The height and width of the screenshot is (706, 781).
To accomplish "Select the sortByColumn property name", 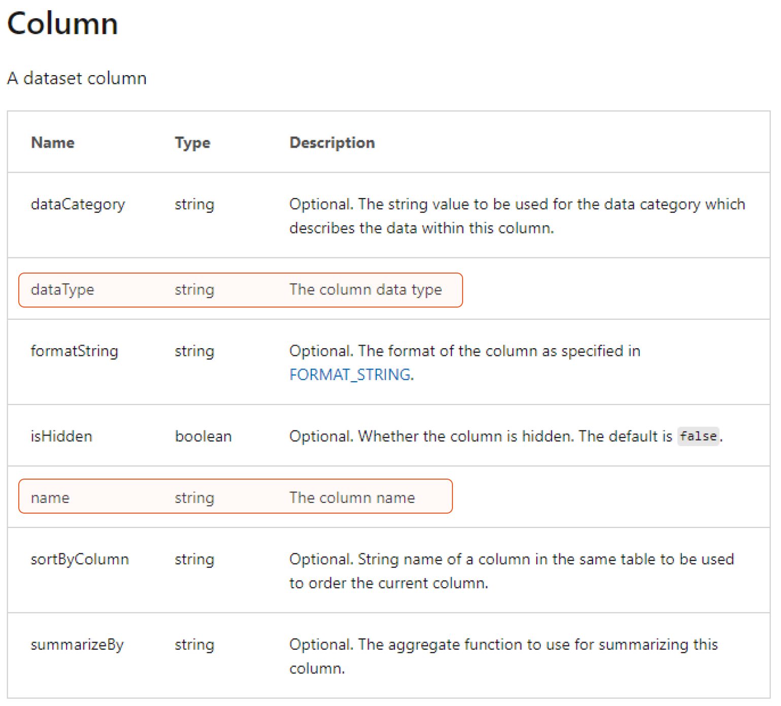I will tap(80, 559).
